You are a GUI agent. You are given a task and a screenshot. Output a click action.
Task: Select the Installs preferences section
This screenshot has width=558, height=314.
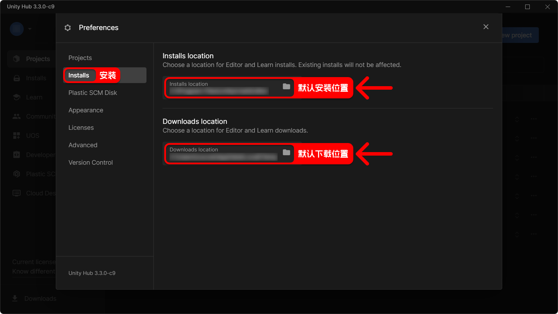(x=105, y=75)
